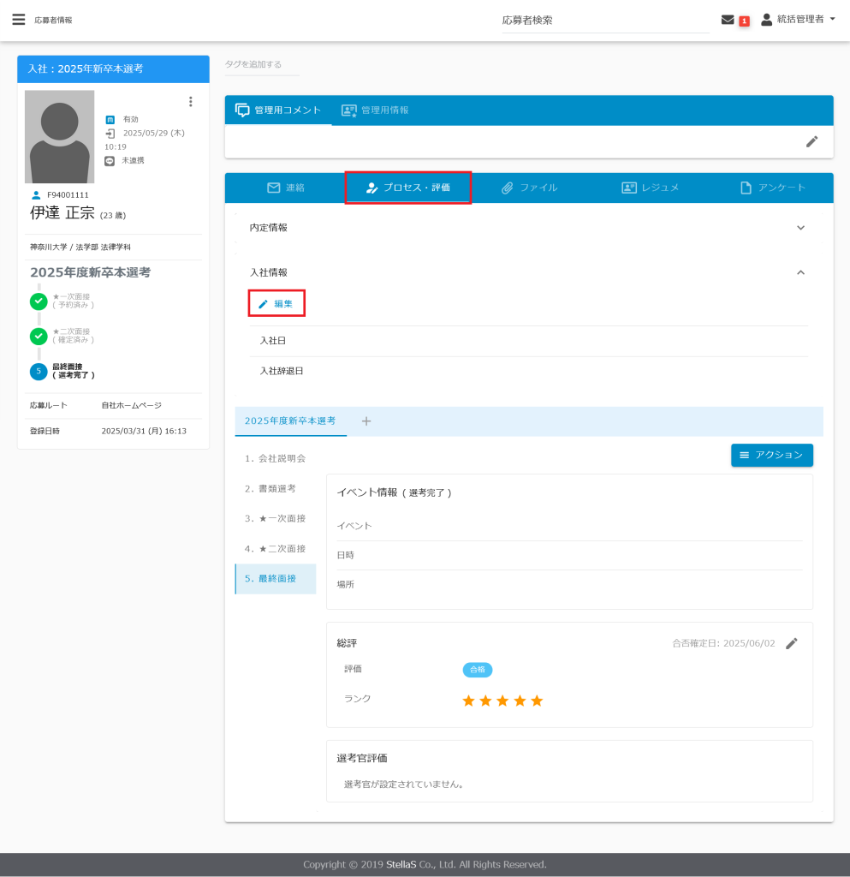Viewport: 850px width, 877px height.
Task: Switch to the 連絡 tab
Action: (x=286, y=188)
